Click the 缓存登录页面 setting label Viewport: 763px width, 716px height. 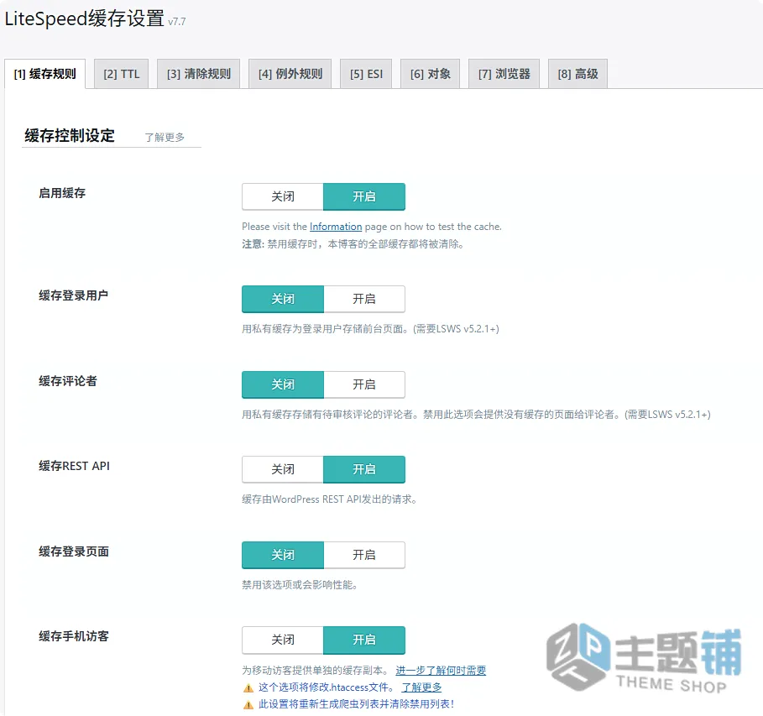(74, 551)
